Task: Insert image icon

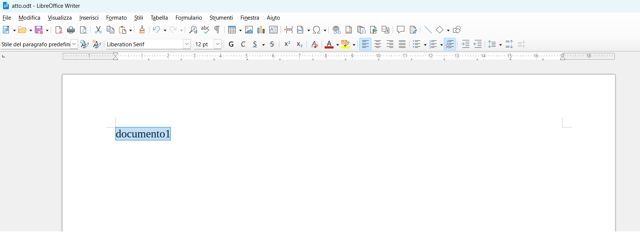Action: [249, 30]
